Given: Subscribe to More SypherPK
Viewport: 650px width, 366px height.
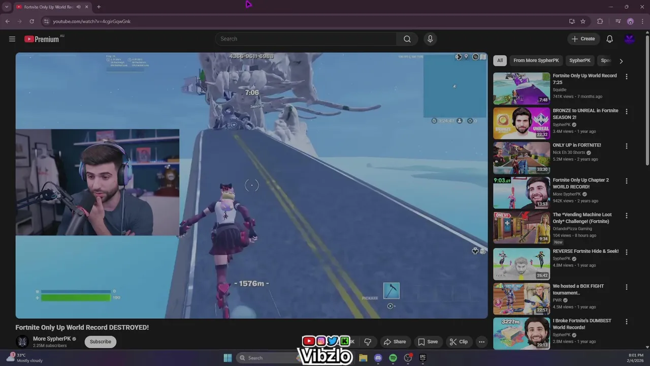Looking at the screenshot, I should click(x=101, y=342).
